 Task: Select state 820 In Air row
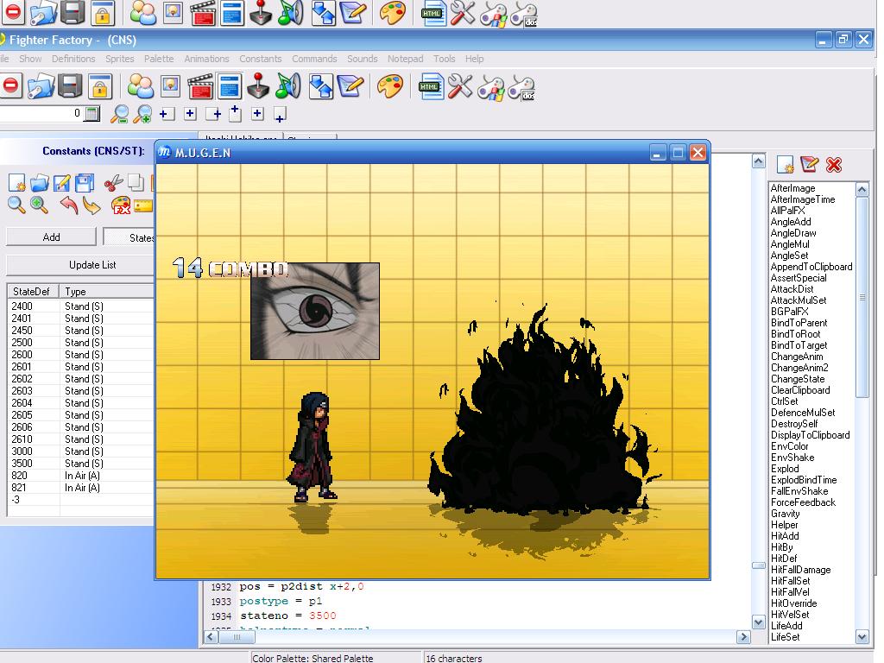80,476
